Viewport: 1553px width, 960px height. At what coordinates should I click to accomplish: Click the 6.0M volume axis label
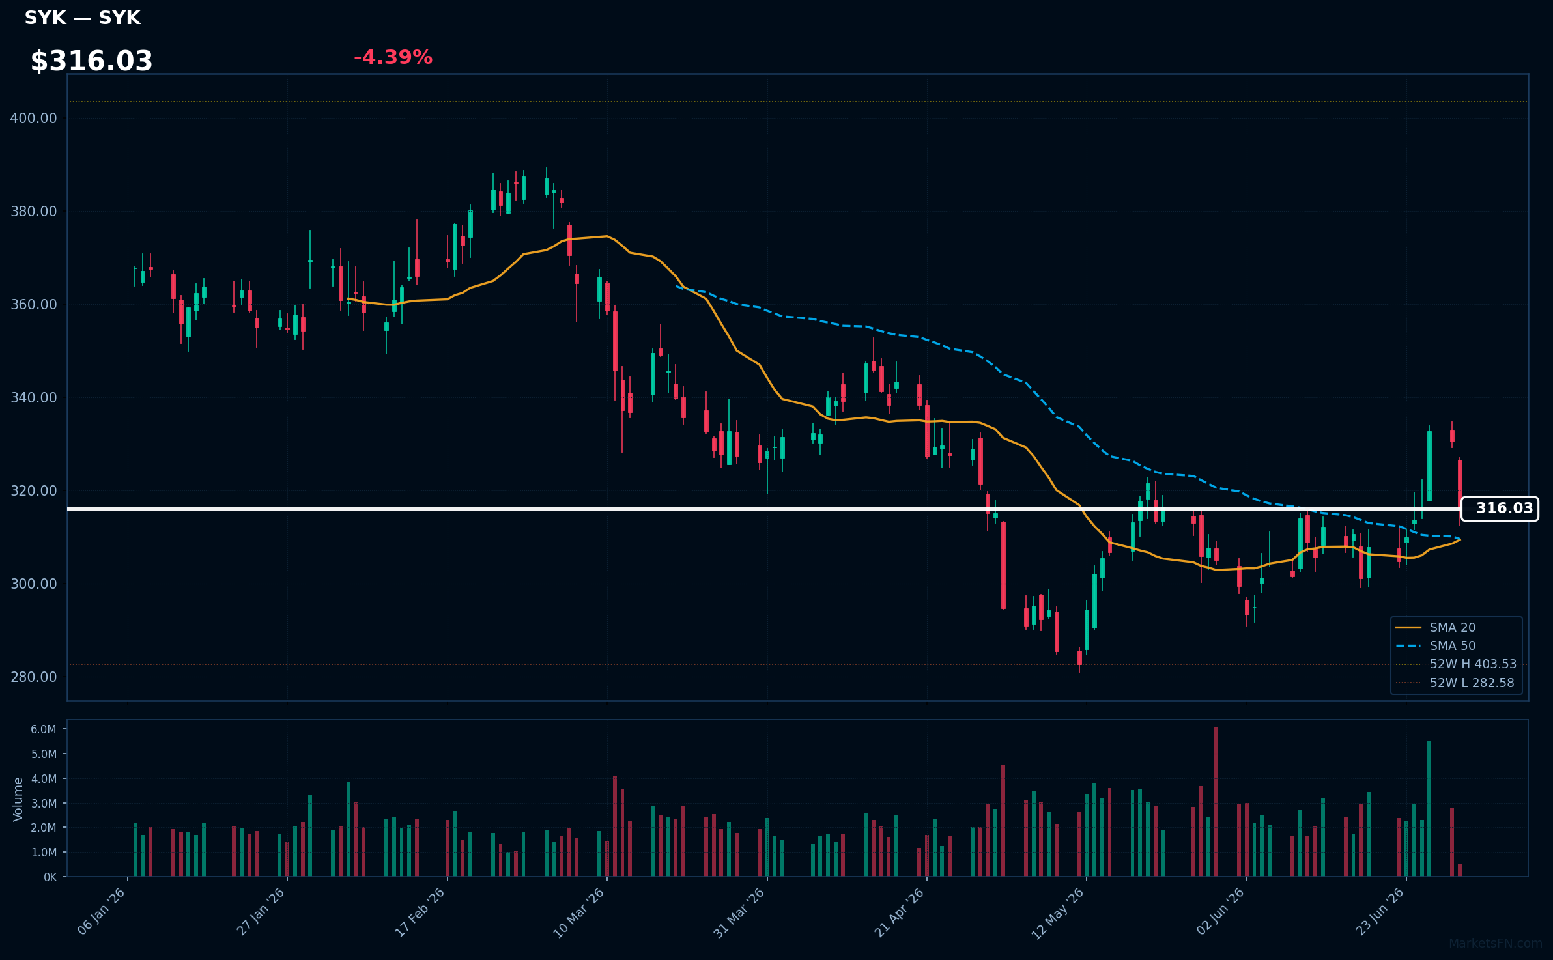44,729
